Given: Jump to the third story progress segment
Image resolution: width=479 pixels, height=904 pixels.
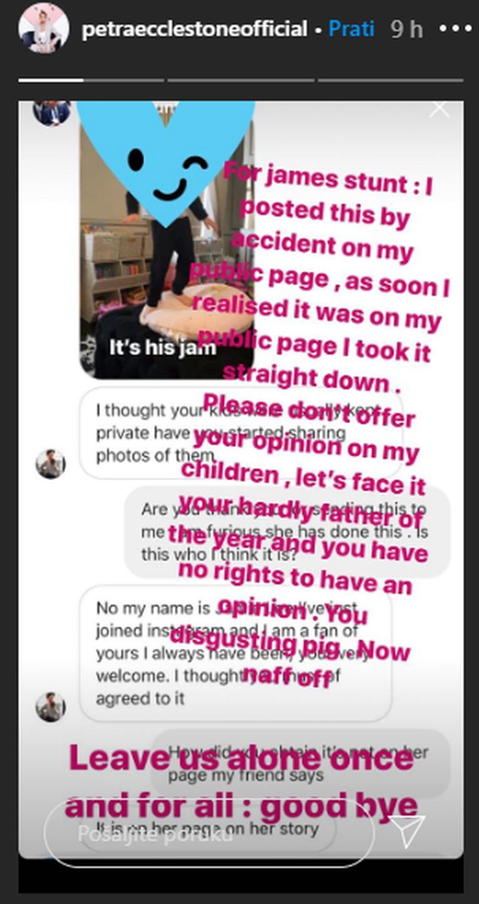Looking at the screenshot, I should coord(242,80).
